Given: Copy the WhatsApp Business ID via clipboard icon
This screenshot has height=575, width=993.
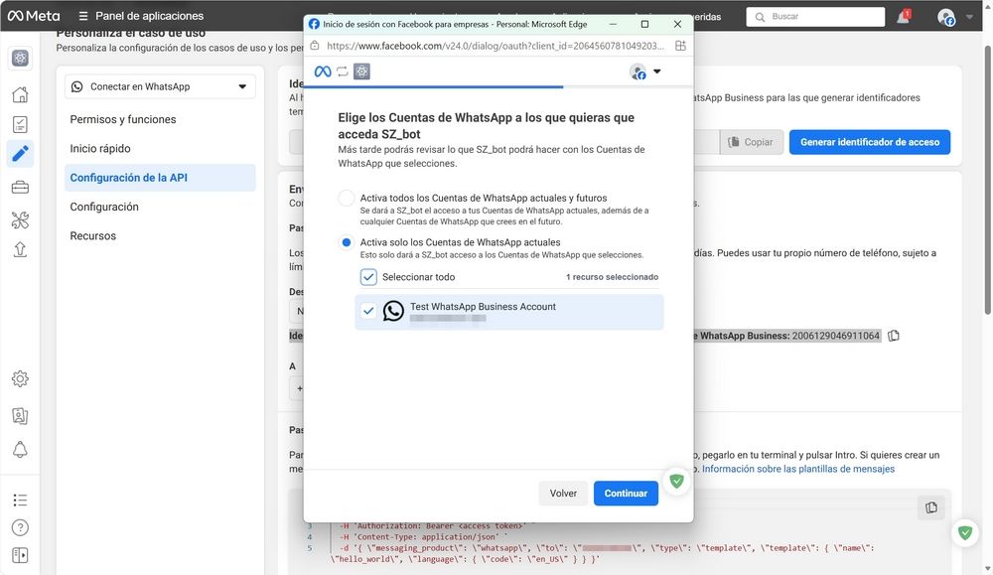Looking at the screenshot, I should [892, 336].
